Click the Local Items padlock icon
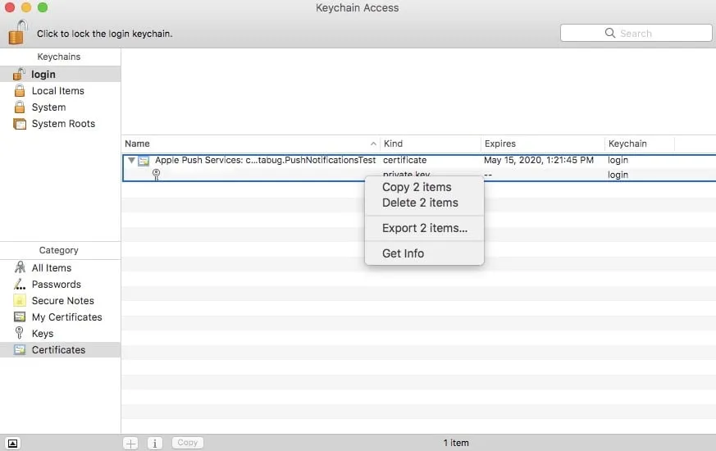 (x=20, y=90)
